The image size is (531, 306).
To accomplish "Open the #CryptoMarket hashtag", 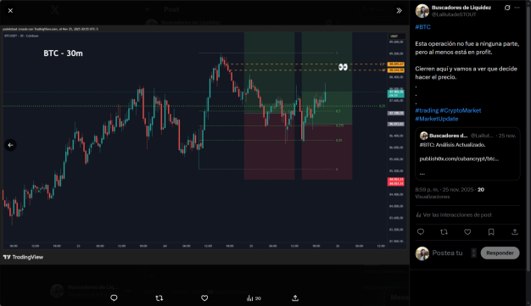I will [x=461, y=110].
